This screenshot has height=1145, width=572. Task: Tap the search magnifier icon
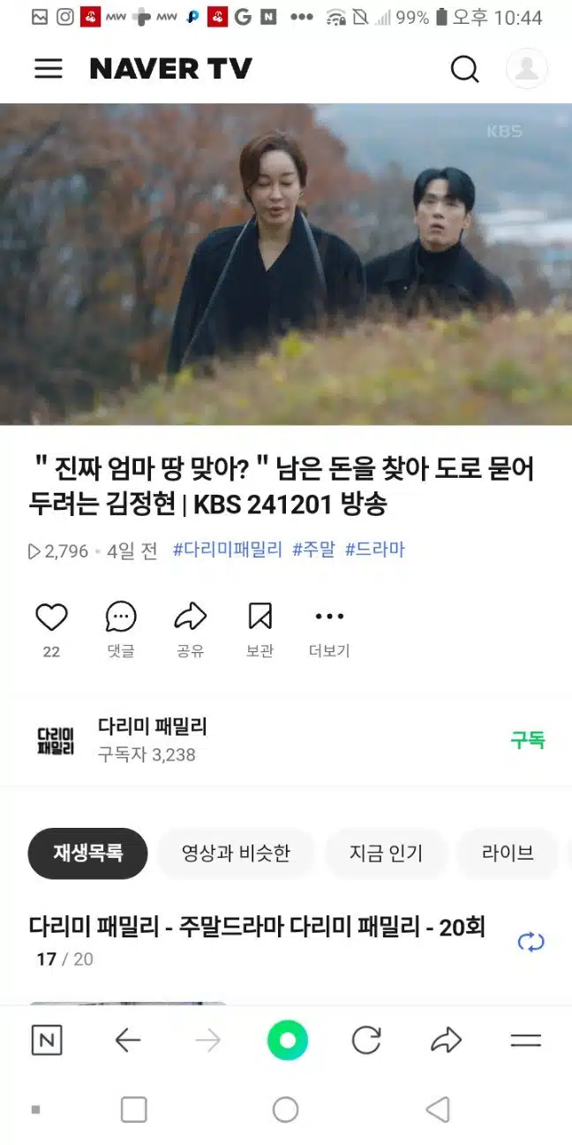point(464,69)
